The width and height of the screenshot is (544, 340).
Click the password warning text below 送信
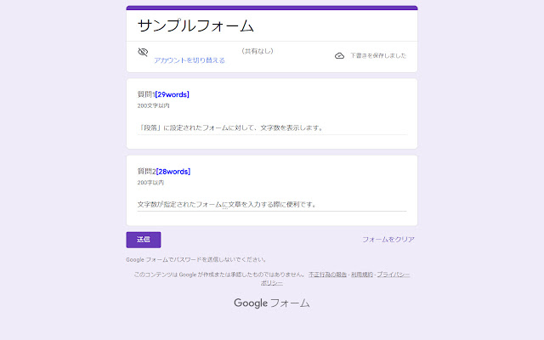[x=196, y=259]
